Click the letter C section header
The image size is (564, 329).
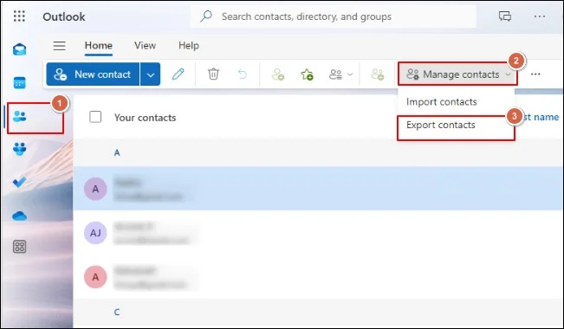(x=117, y=312)
